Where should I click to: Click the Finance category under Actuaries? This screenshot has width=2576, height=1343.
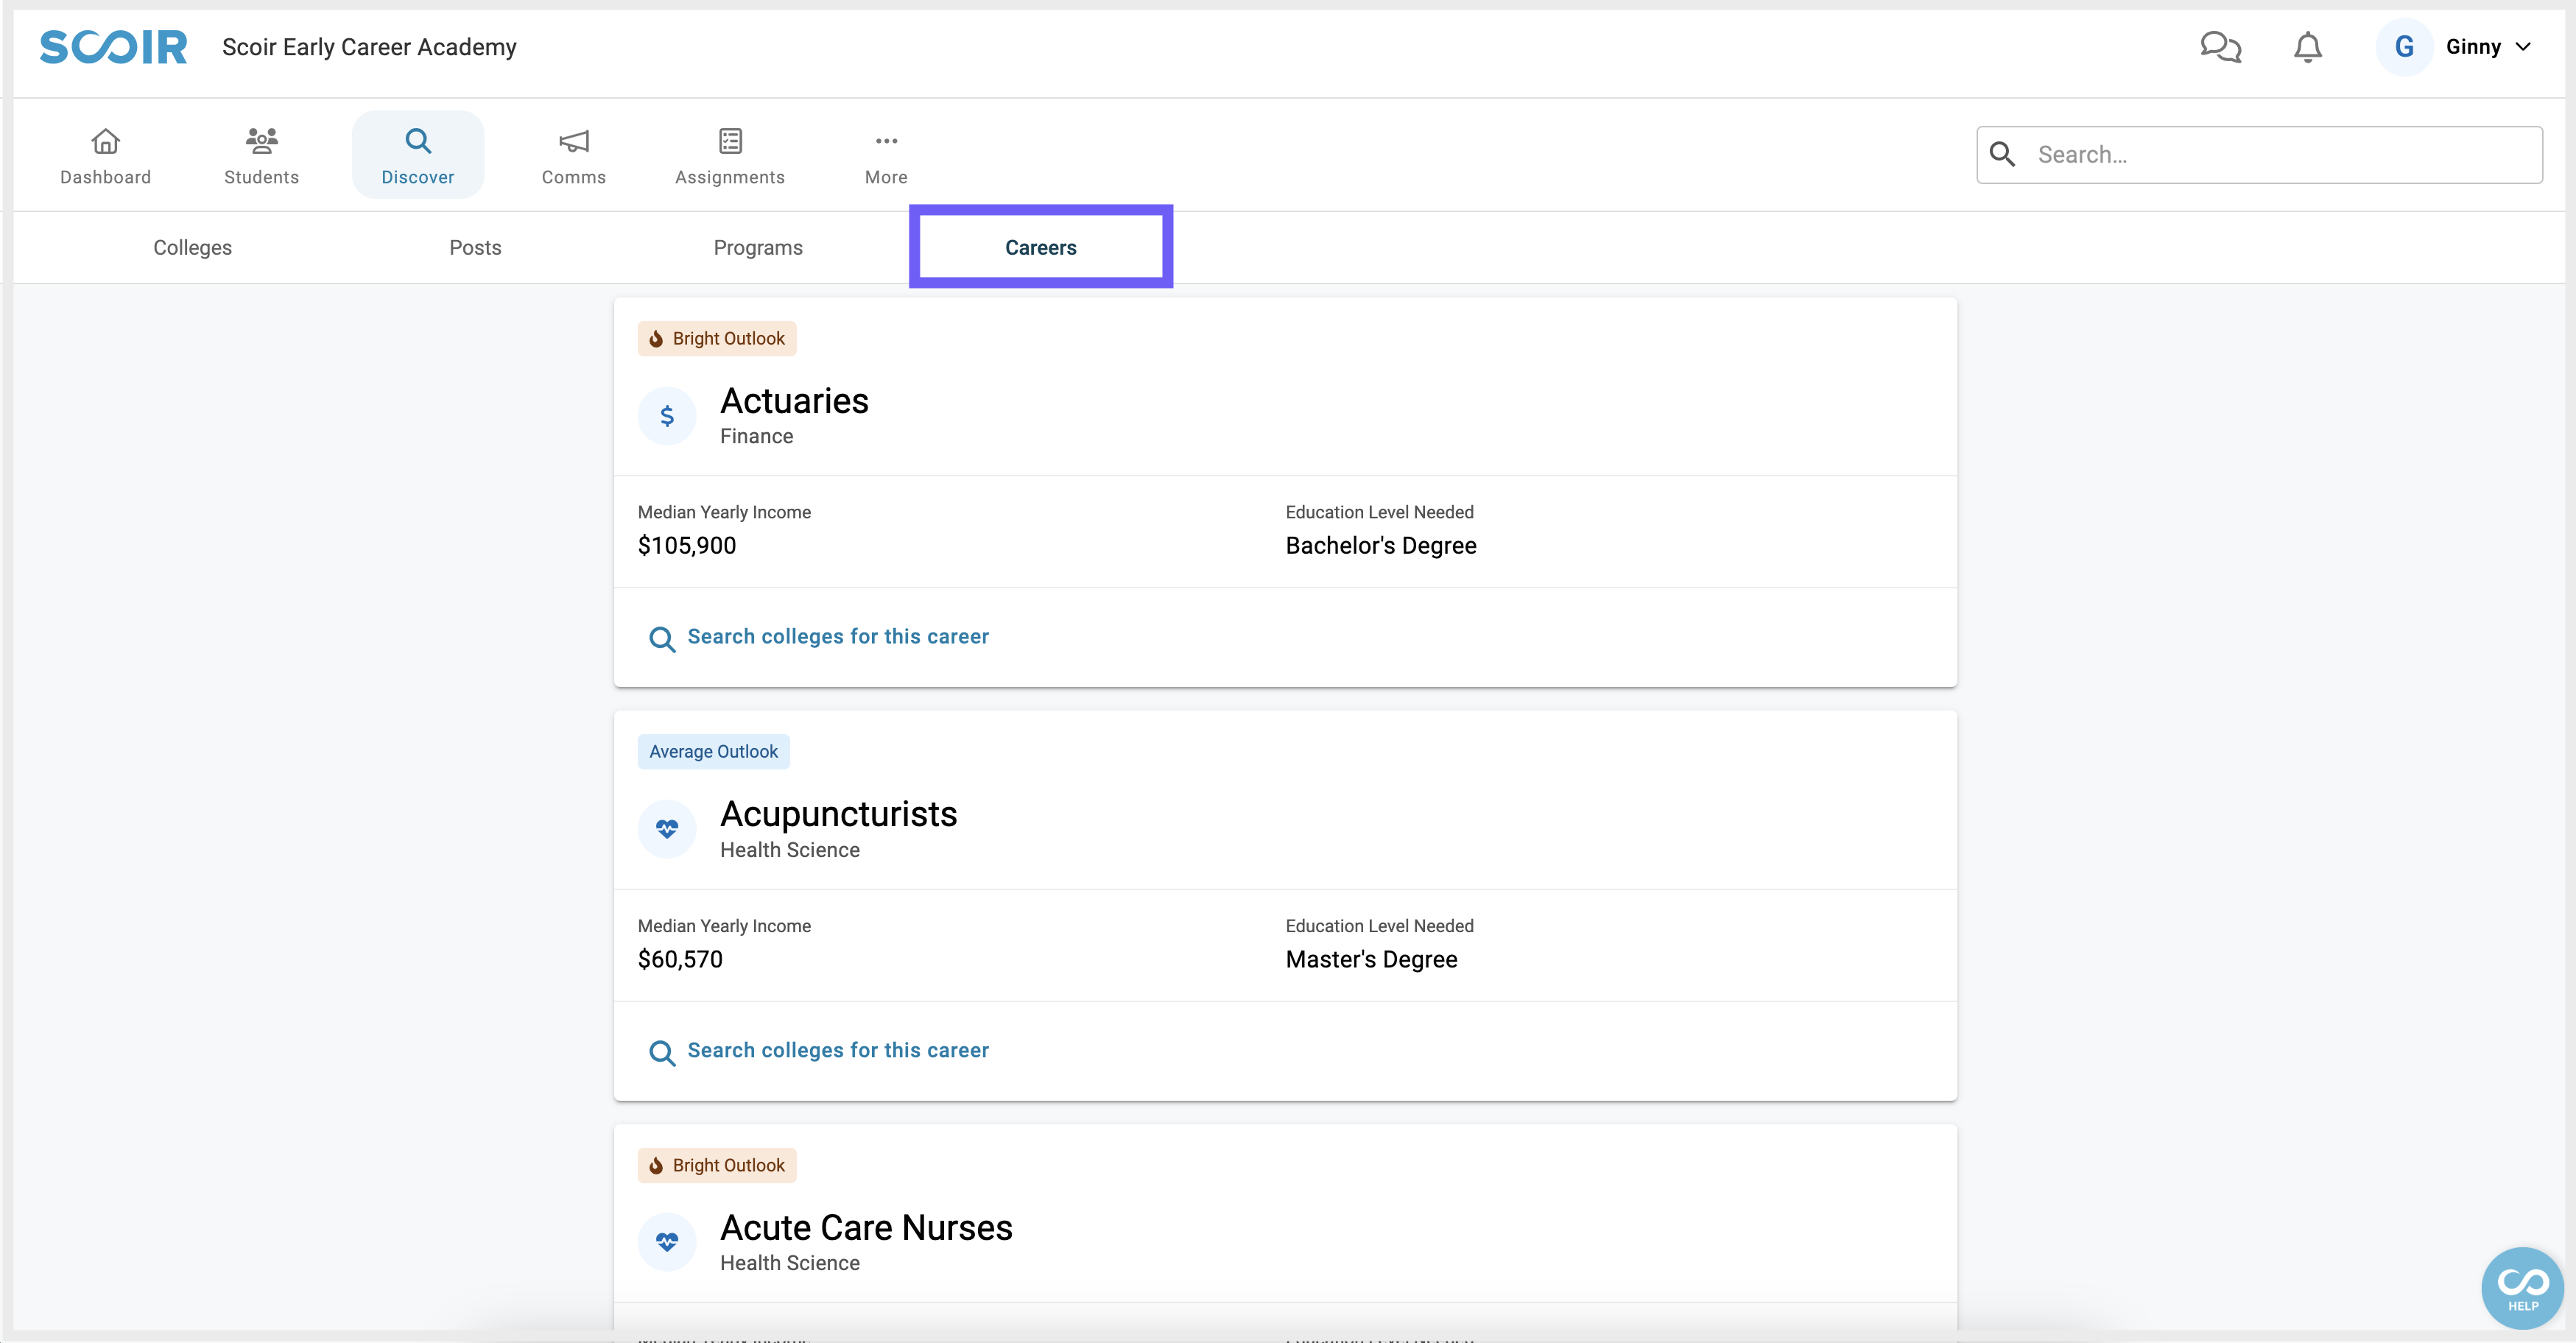tap(756, 437)
